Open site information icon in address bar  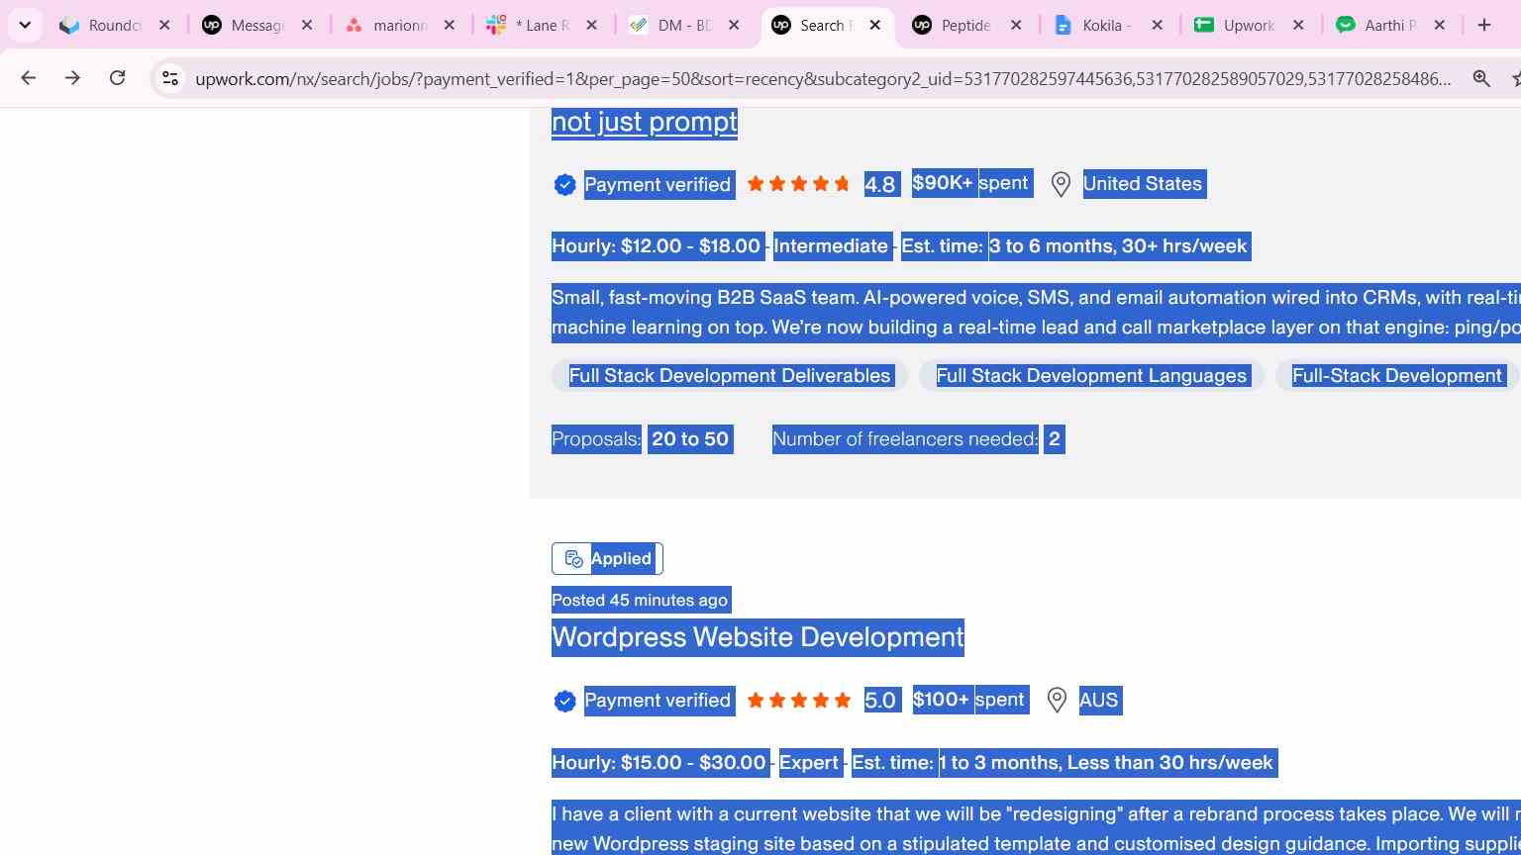click(170, 78)
